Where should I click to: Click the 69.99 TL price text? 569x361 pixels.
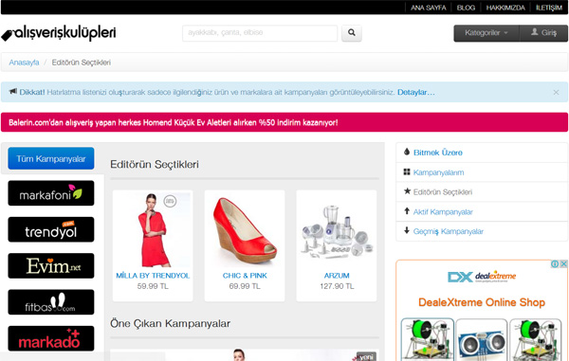click(x=245, y=286)
